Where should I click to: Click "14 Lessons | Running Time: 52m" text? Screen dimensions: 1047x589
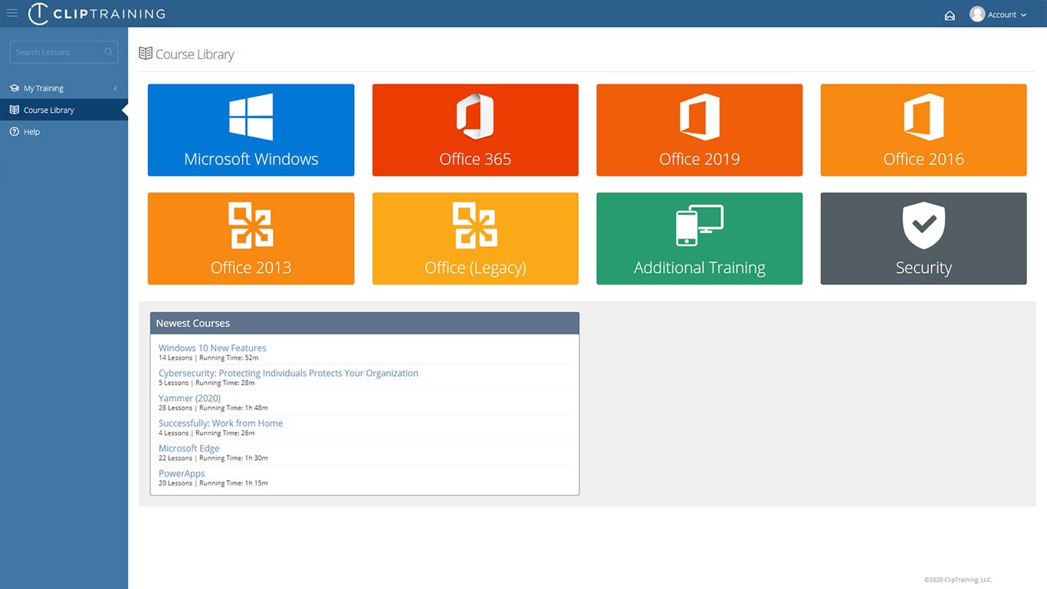[208, 357]
